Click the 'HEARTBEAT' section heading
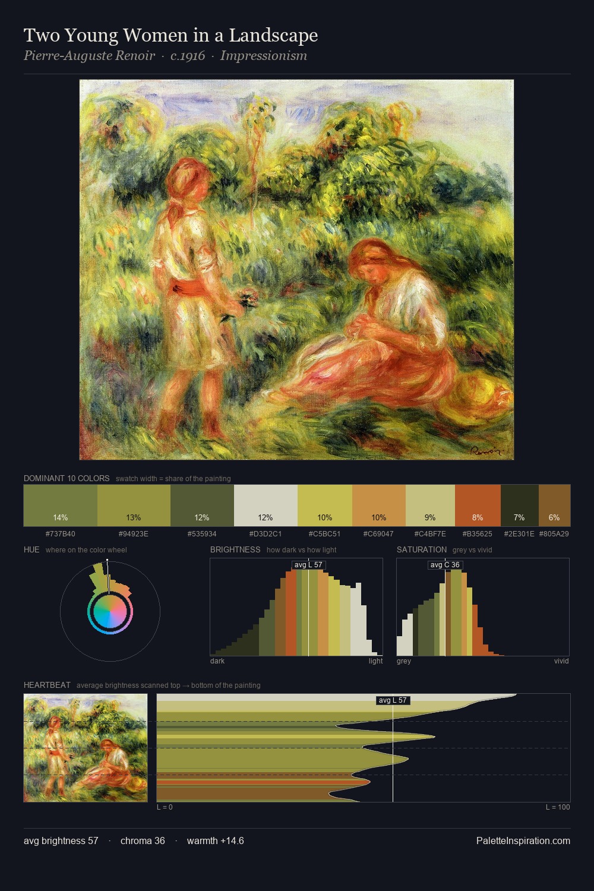This screenshot has width=594, height=891. [x=47, y=685]
